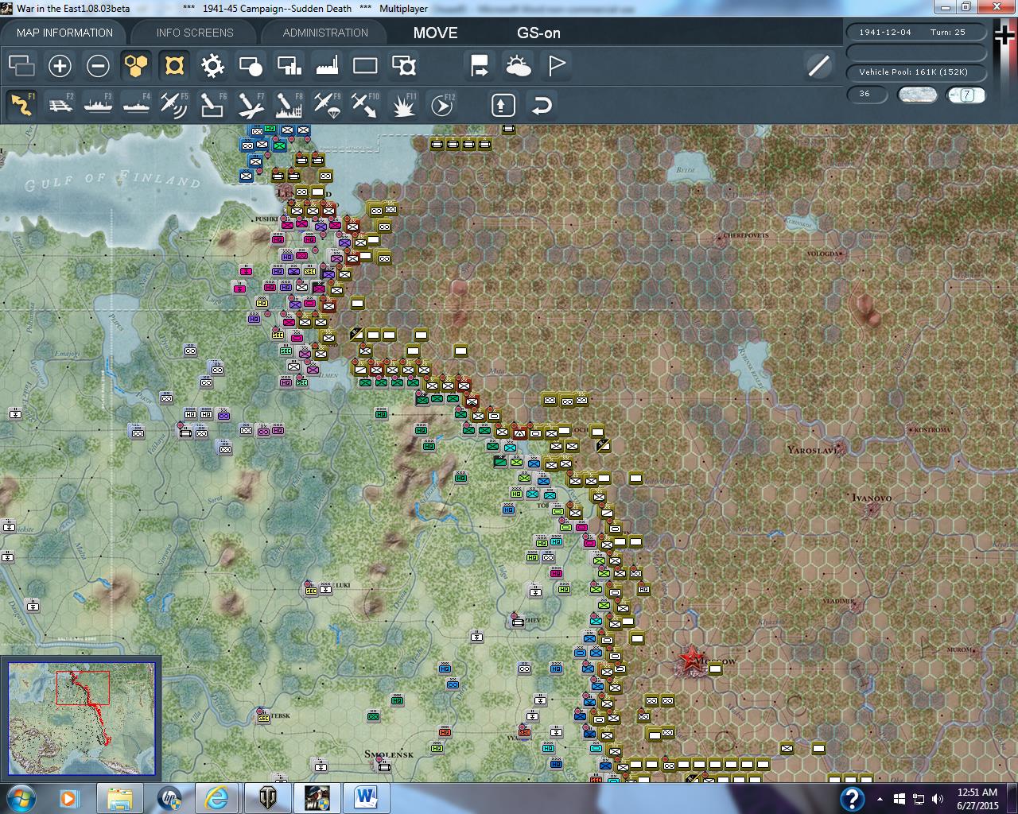
Task: Select F2 rail movement mode
Action: [x=60, y=105]
